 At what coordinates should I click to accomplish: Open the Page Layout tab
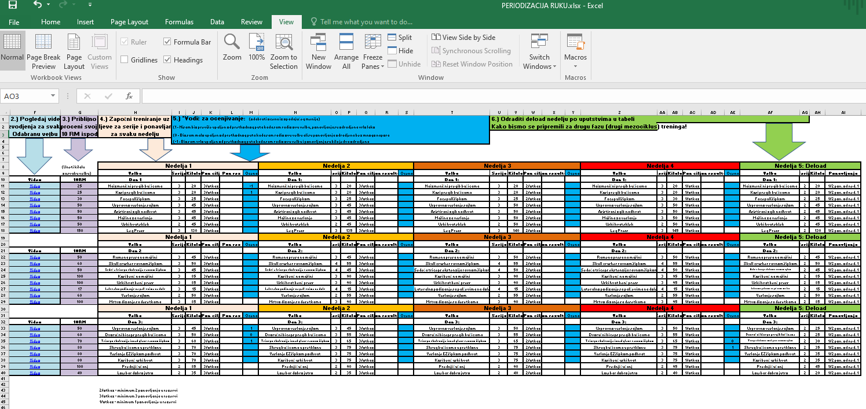tap(129, 22)
